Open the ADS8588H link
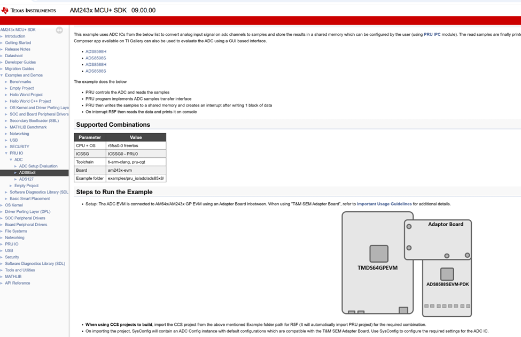Viewport: 521px width, 337px height. click(x=96, y=65)
